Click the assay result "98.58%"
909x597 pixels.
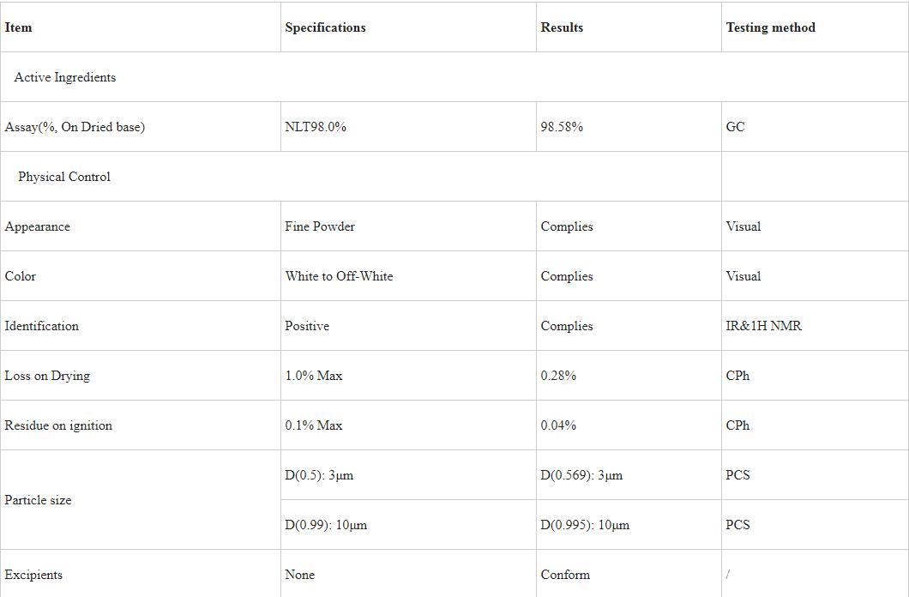(562, 127)
